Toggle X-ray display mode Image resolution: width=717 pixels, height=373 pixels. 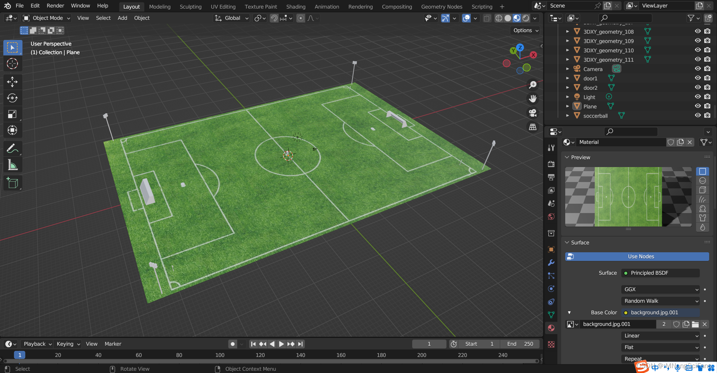pos(487,18)
